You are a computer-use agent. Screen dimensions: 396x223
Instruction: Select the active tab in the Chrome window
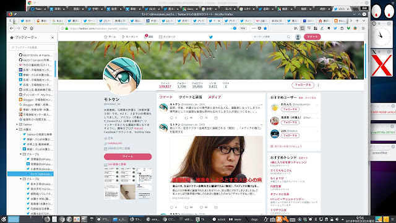[342, 9]
